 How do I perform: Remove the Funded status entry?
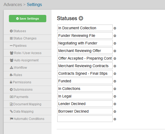click(115, 81)
